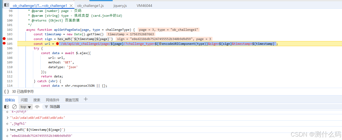The width and height of the screenshot is (342, 140).
Task: Click the 30 已选择字符 status text
Action: (23, 91)
